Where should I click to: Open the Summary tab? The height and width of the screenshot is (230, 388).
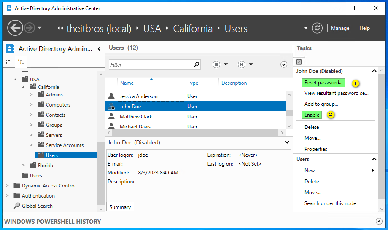(120, 207)
